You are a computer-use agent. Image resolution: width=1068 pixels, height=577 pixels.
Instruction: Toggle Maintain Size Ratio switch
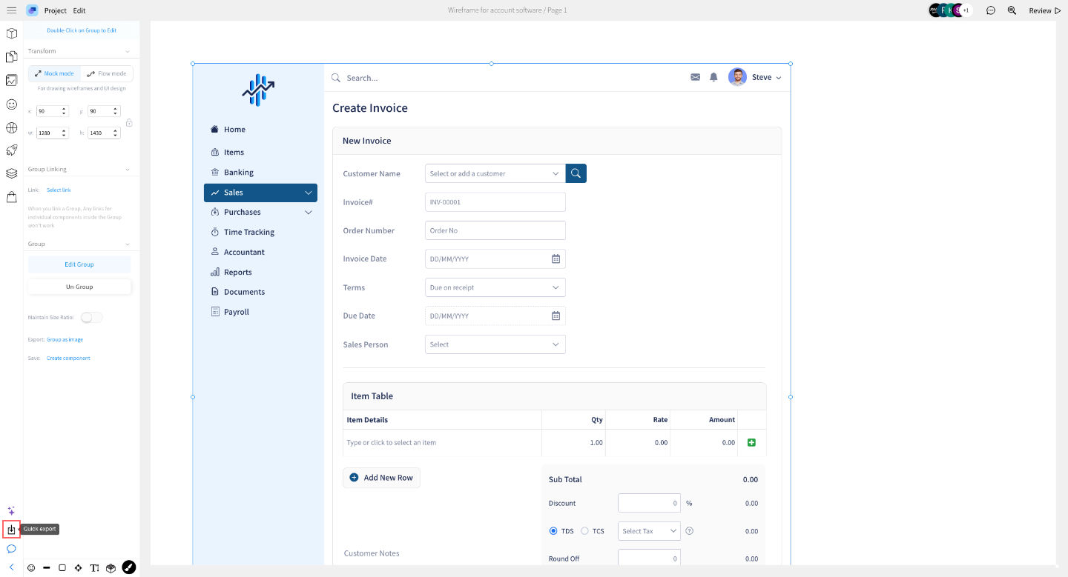click(x=91, y=317)
